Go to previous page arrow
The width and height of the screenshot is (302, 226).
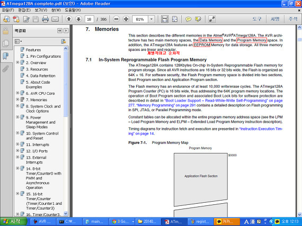[69, 19]
